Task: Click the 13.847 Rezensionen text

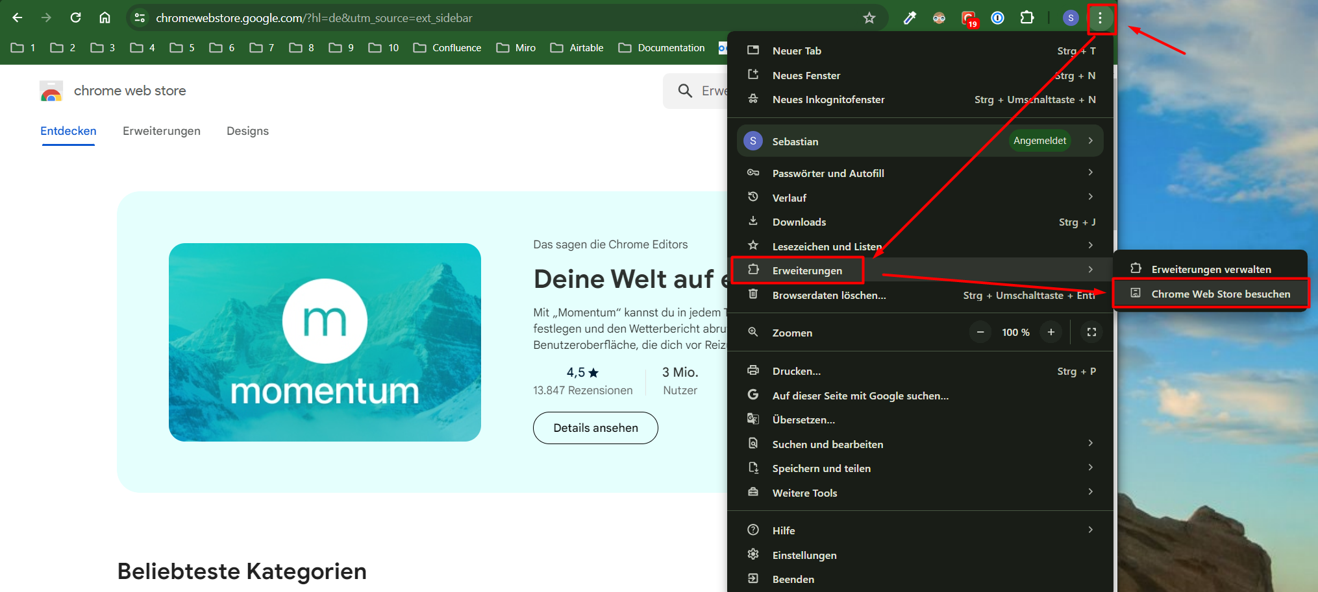Action: [x=583, y=390]
